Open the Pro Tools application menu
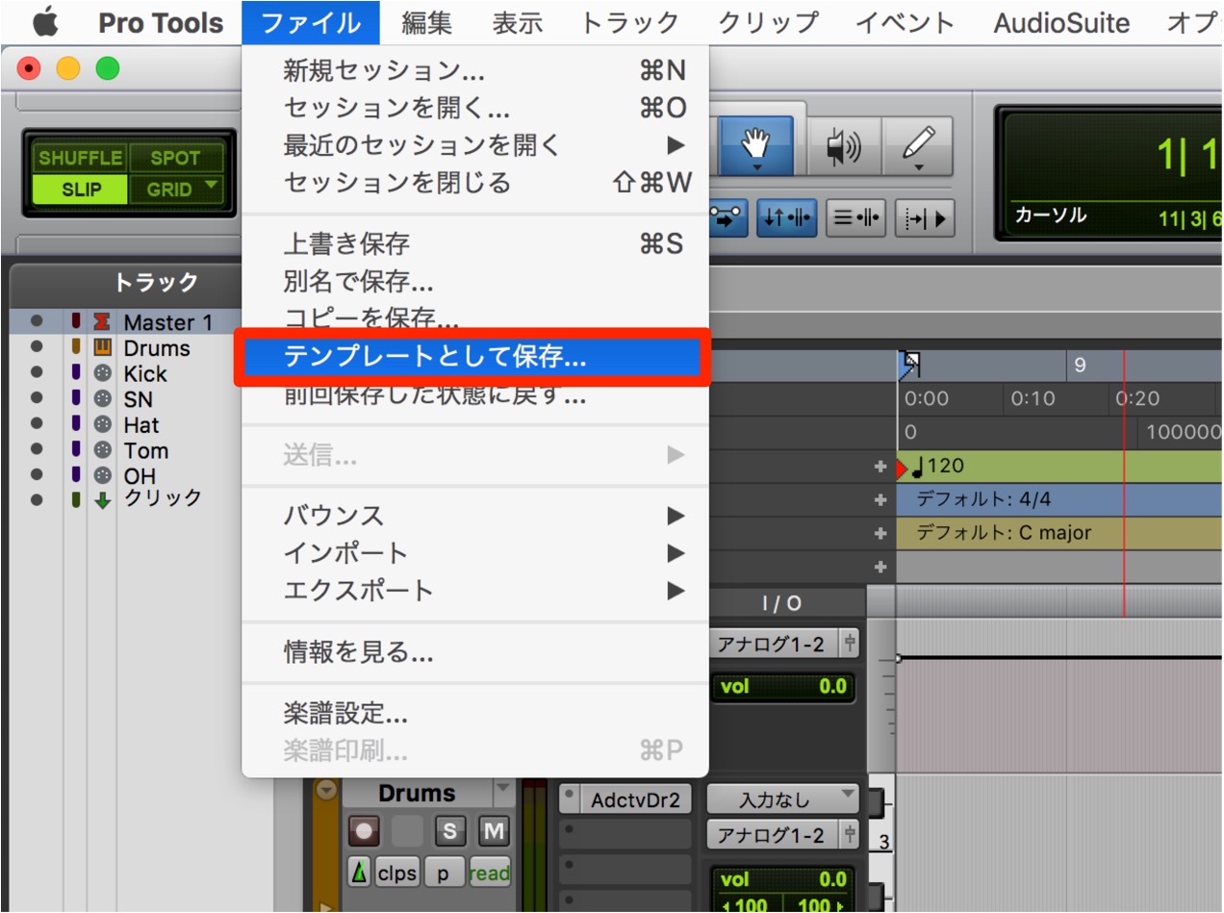Image resolution: width=1224 pixels, height=913 pixels. 161,22
